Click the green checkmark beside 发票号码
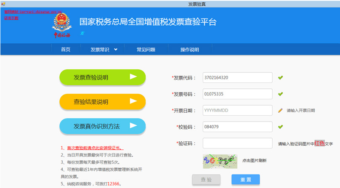Viewport: 340px width, 188px height. (280, 94)
